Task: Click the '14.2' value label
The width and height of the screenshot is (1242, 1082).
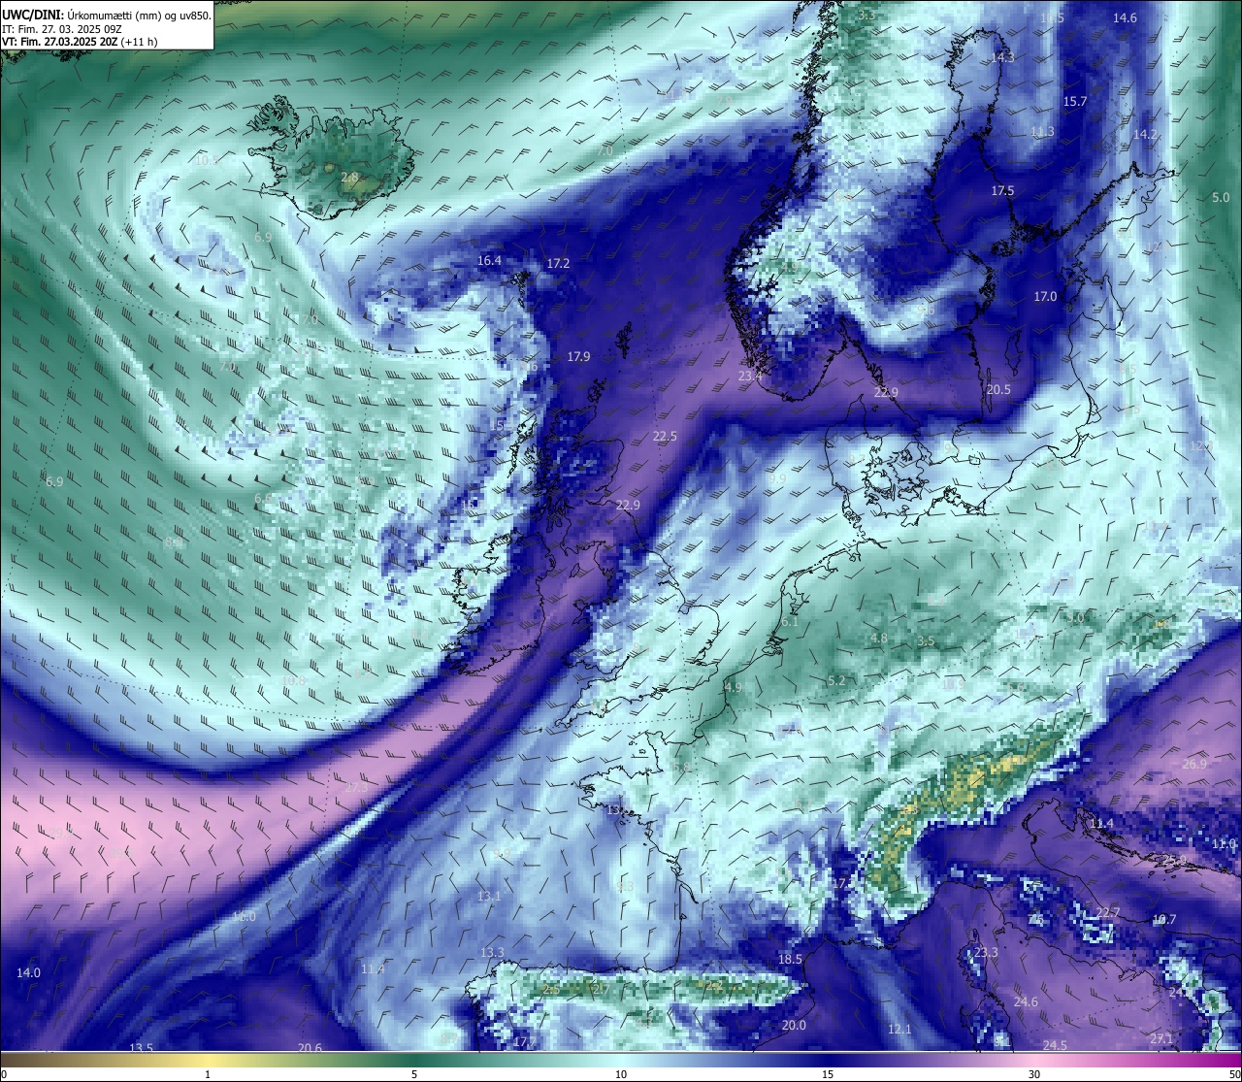Action: [x=1145, y=134]
